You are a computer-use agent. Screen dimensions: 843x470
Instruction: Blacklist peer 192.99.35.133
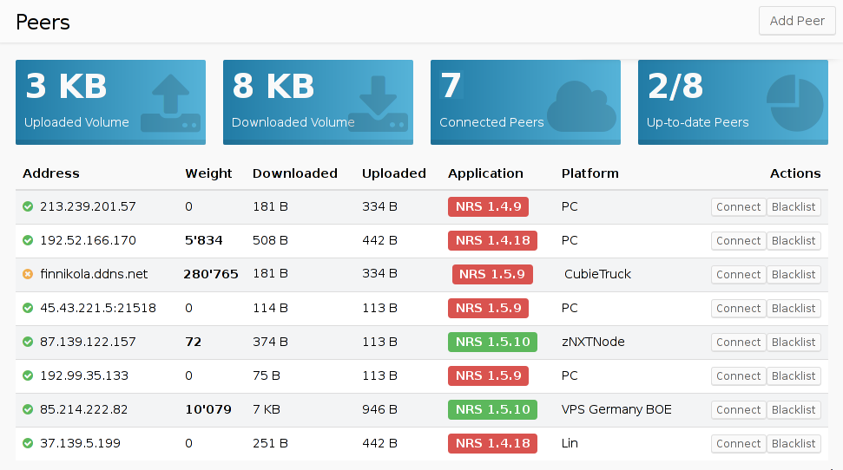point(794,376)
